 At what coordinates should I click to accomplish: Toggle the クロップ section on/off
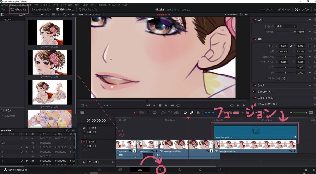click(x=254, y=86)
